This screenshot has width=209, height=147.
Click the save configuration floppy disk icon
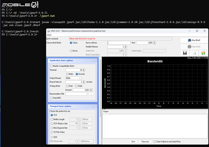click(185, 53)
